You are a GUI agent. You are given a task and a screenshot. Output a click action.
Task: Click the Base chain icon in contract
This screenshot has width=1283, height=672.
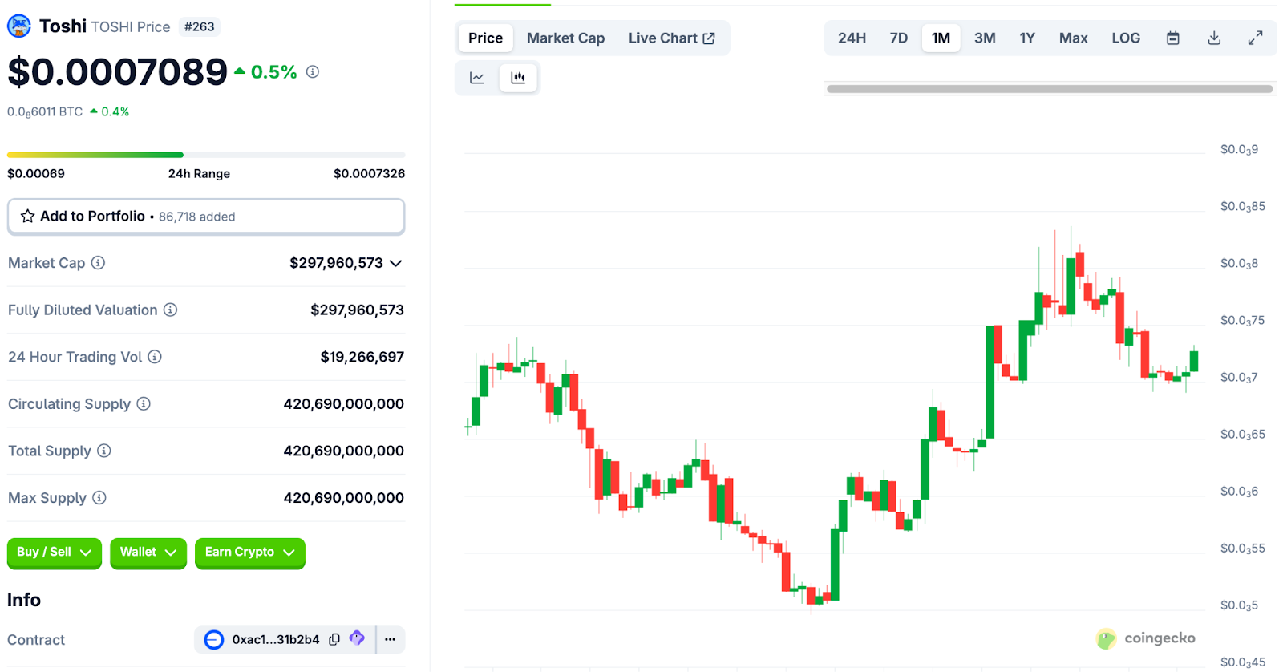click(x=214, y=639)
